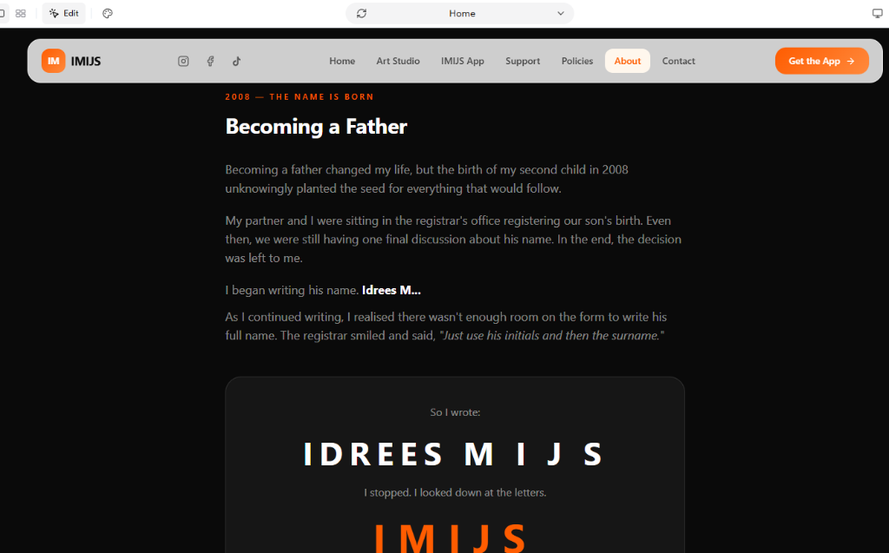The image size is (889, 553).
Task: Open IMIJS App nav item
Action: (x=463, y=62)
